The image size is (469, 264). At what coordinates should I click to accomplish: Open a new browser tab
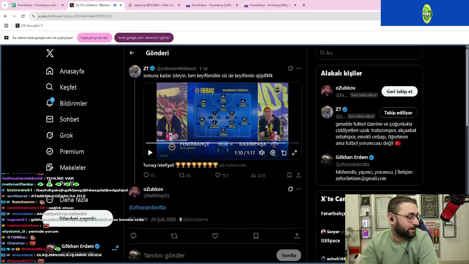[x=304, y=5]
